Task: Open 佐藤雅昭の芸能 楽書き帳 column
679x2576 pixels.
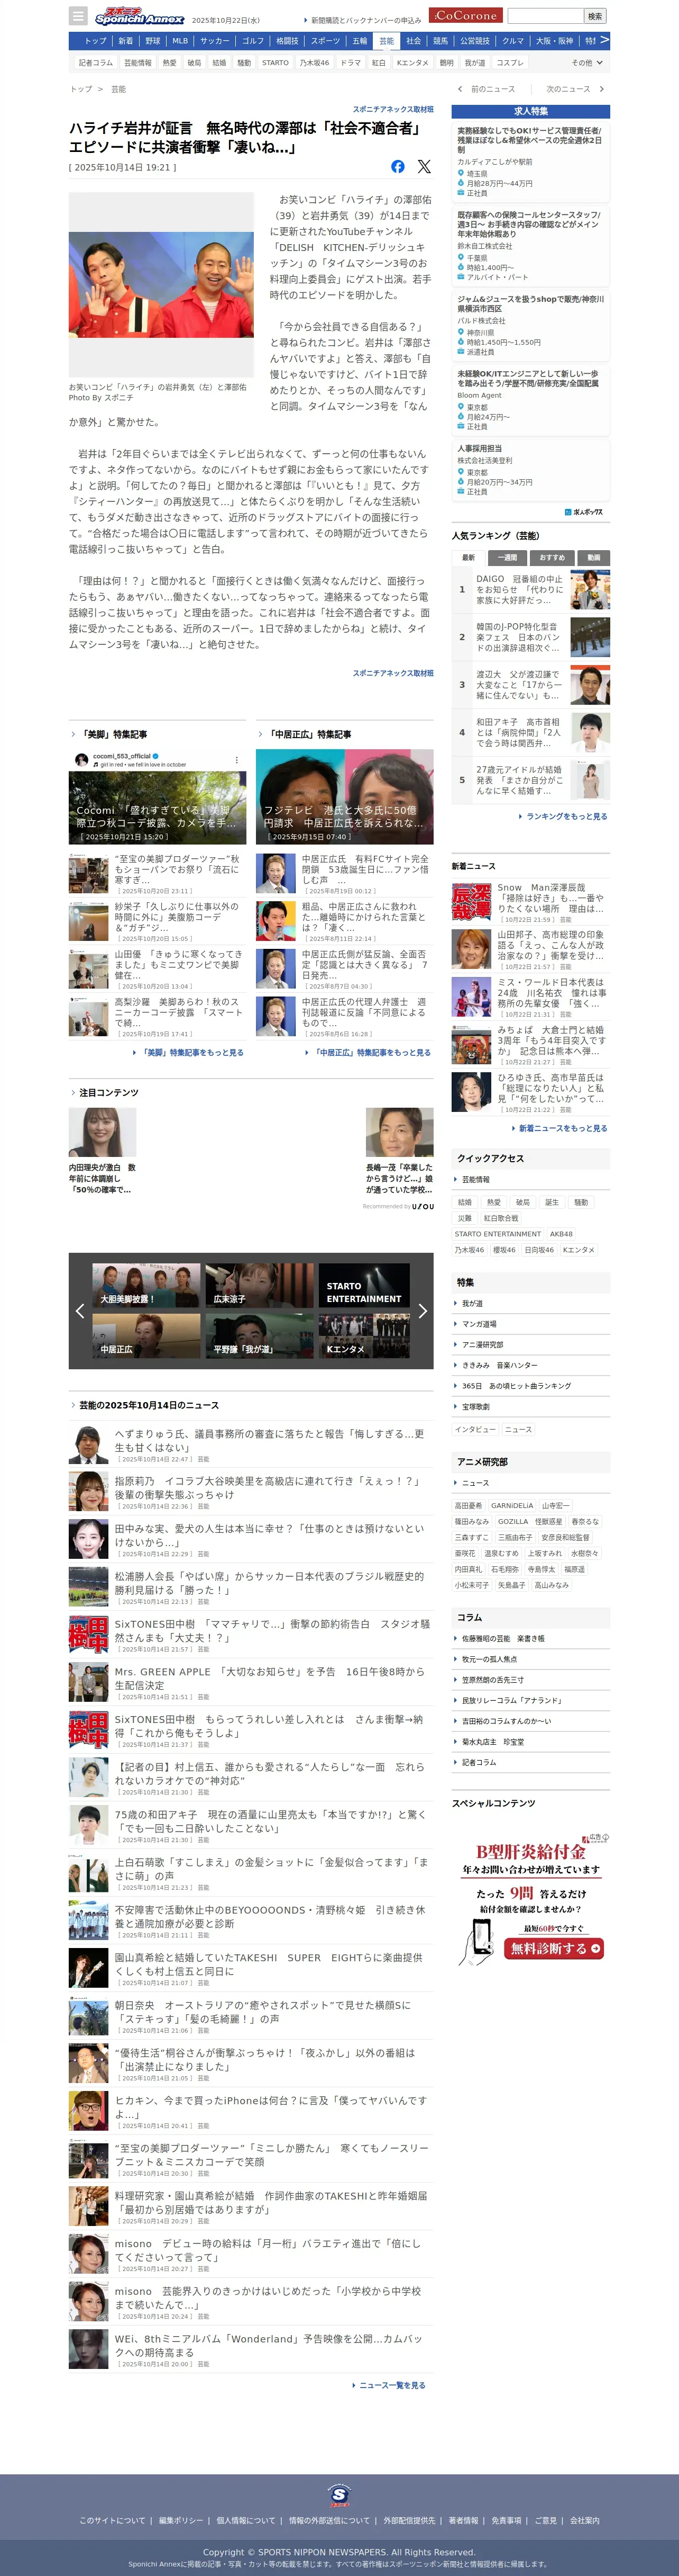Action: tap(503, 1638)
